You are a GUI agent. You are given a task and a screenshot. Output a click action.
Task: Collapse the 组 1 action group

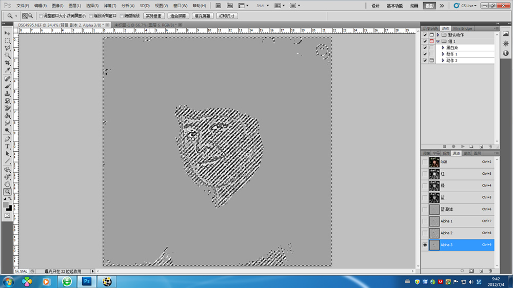tap(438, 41)
